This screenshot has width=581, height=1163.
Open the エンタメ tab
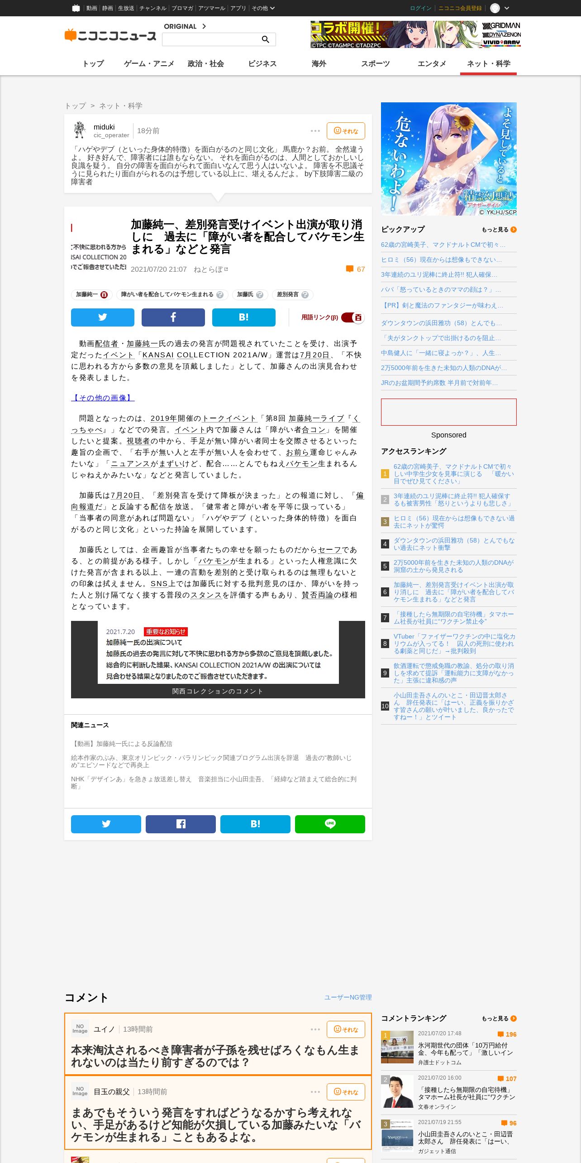tap(432, 64)
